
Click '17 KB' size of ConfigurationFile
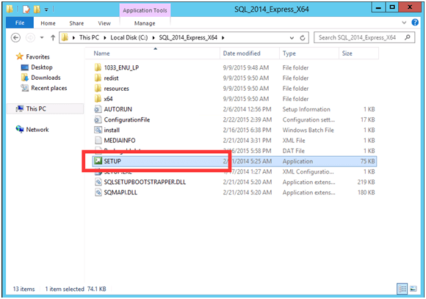pyautogui.click(x=367, y=119)
